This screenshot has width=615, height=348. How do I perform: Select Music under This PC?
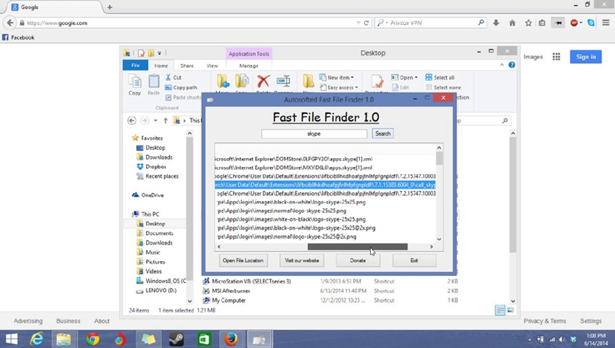pos(148,252)
